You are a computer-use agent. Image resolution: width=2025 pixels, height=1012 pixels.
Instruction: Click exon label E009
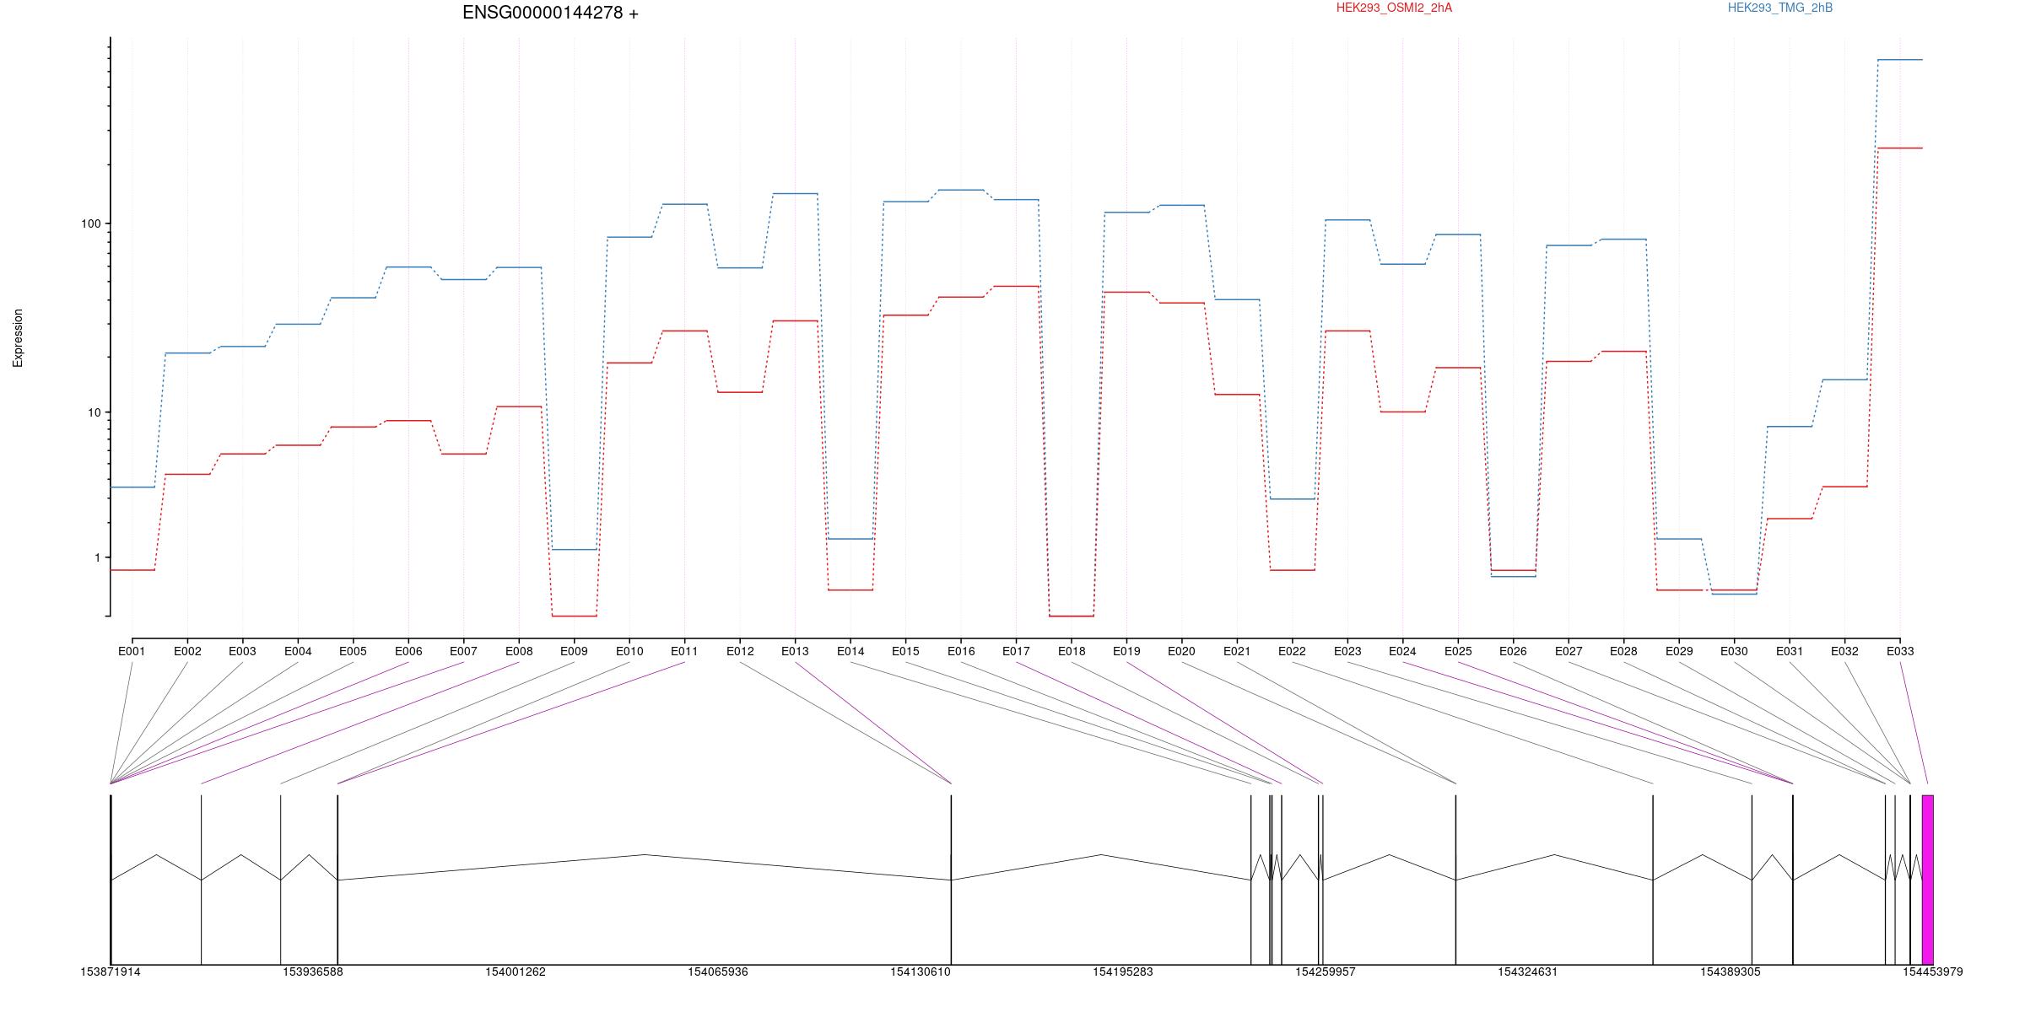tap(574, 651)
